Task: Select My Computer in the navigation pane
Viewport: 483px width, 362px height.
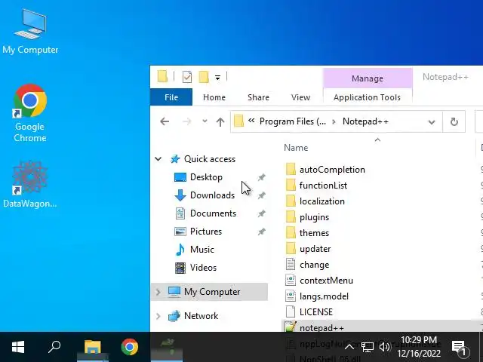Action: 211,292
